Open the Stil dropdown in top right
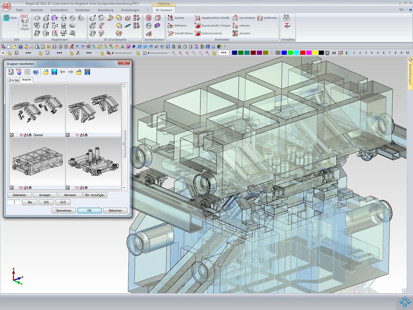Image resolution: width=413 pixels, height=310 pixels. pyautogui.click(x=403, y=10)
